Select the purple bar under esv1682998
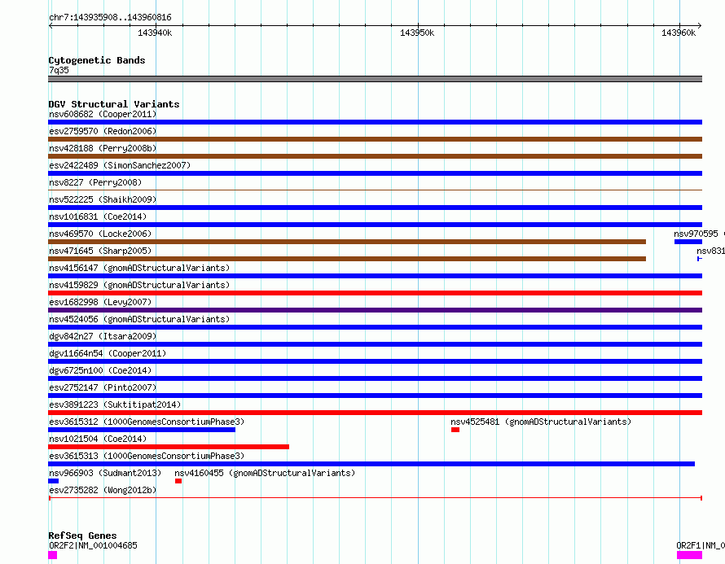The image size is (725, 564). [x=375, y=310]
